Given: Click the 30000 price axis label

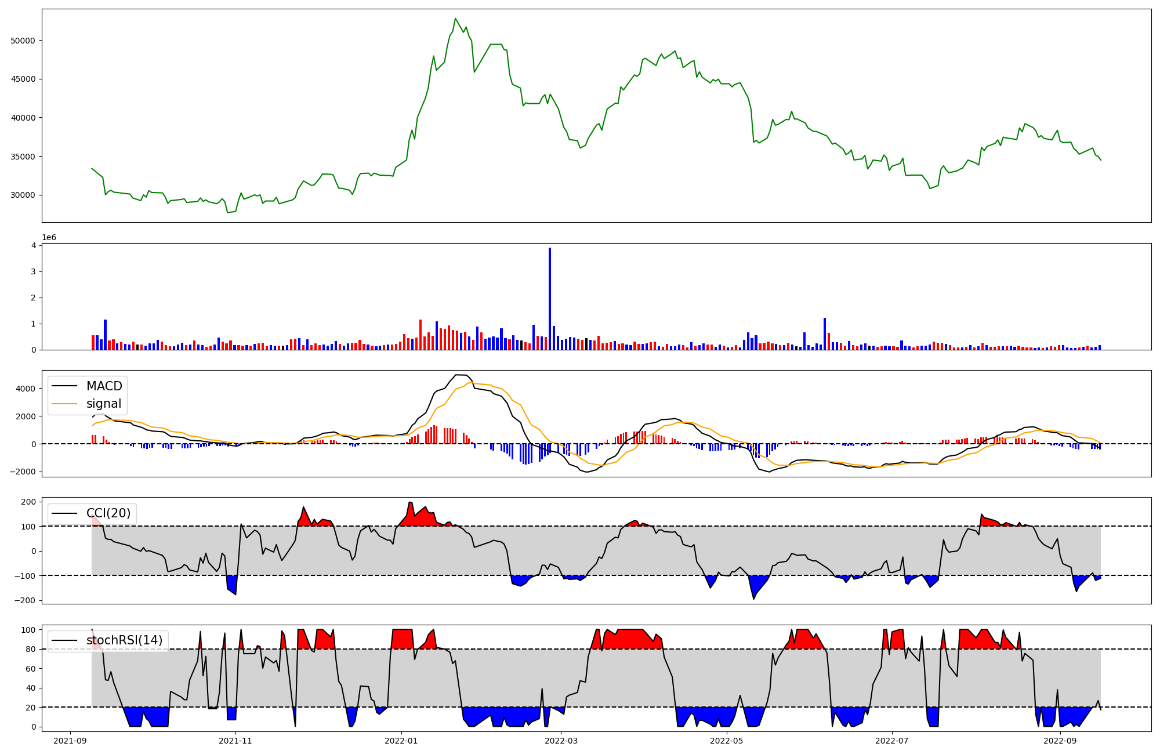Looking at the screenshot, I should tap(23, 195).
